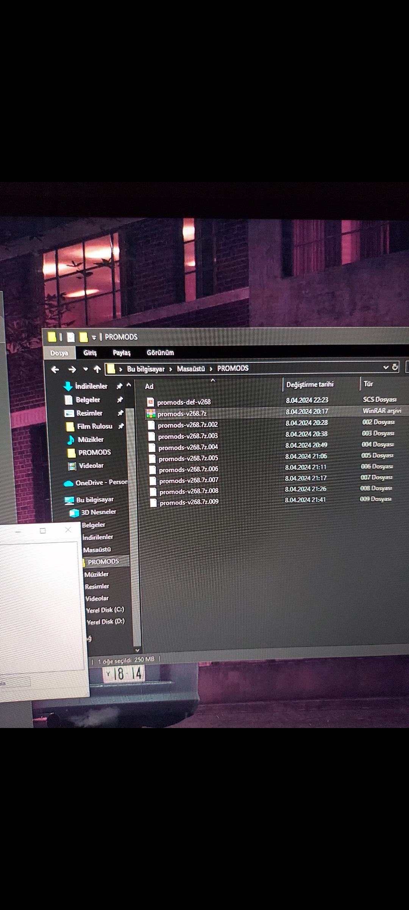Click quick access toolbar new folder icon

coord(84,337)
